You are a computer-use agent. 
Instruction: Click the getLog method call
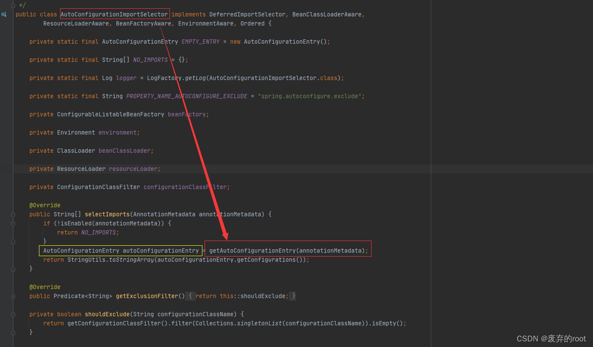click(196, 78)
